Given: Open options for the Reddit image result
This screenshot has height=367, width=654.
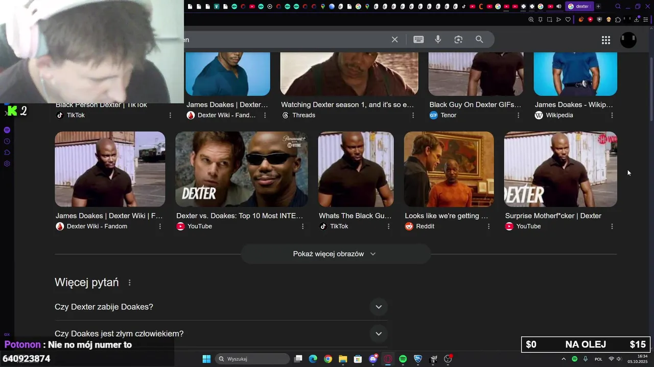Looking at the screenshot, I should [x=488, y=226].
